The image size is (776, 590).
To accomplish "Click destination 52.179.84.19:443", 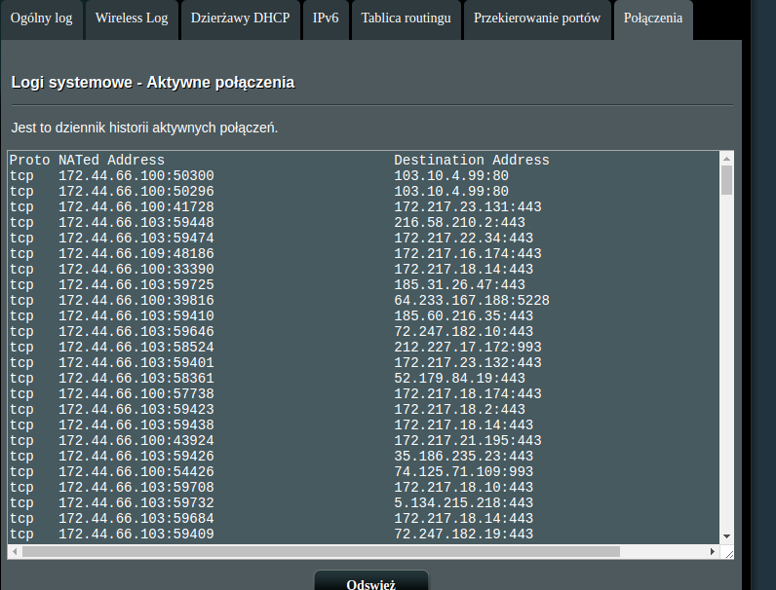I will 459,378.
